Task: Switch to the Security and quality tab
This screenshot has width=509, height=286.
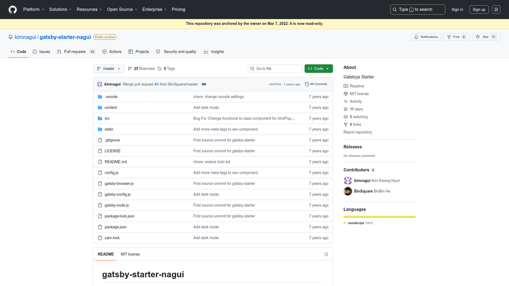Action: point(176,51)
